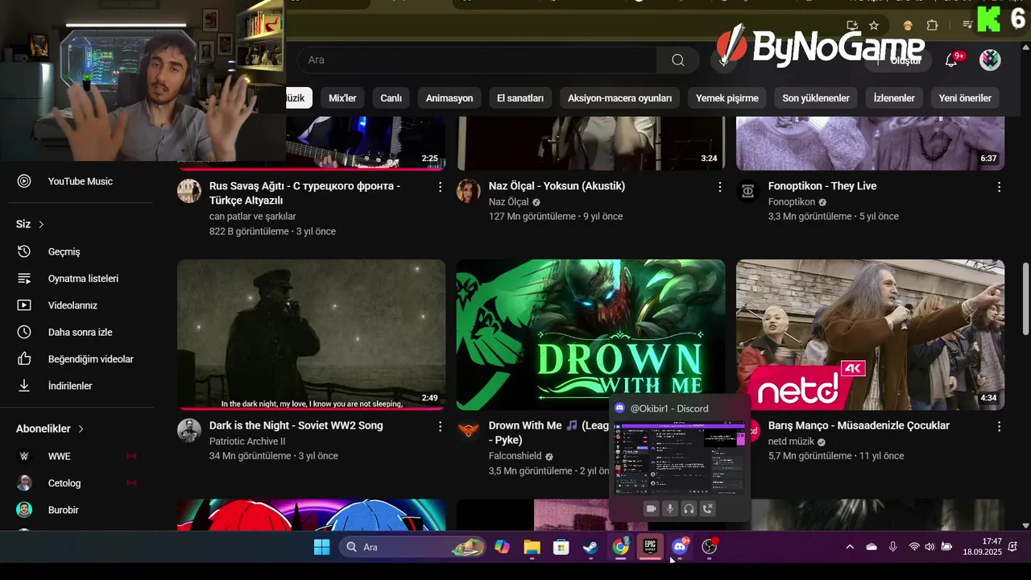Play Barış Manço Müsaadenizle Çocuklar thumbnail
This screenshot has width=1031, height=580.
click(x=870, y=334)
